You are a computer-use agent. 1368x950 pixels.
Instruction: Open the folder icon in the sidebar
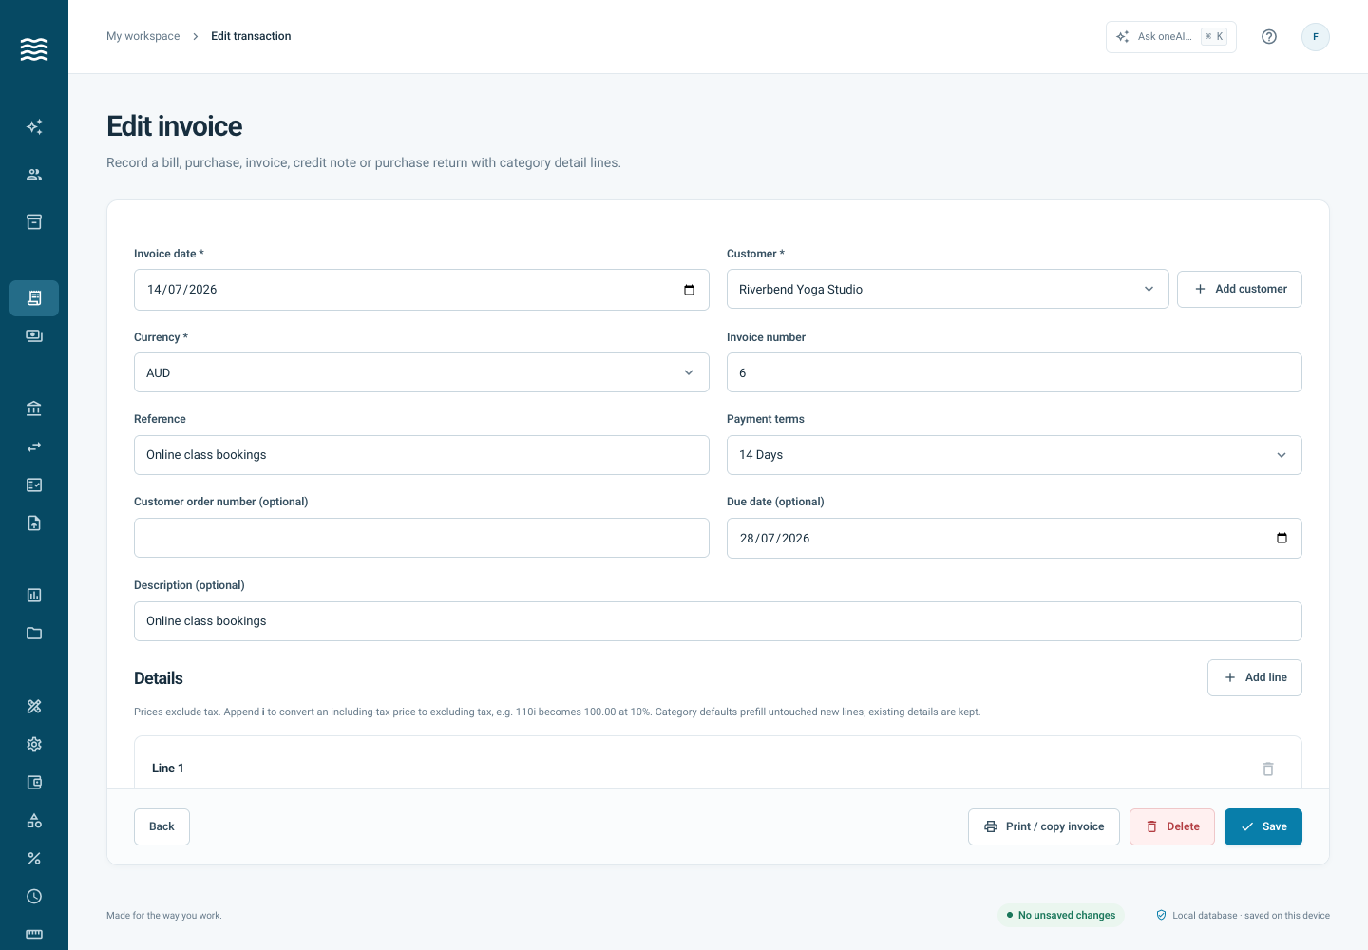[x=34, y=633]
